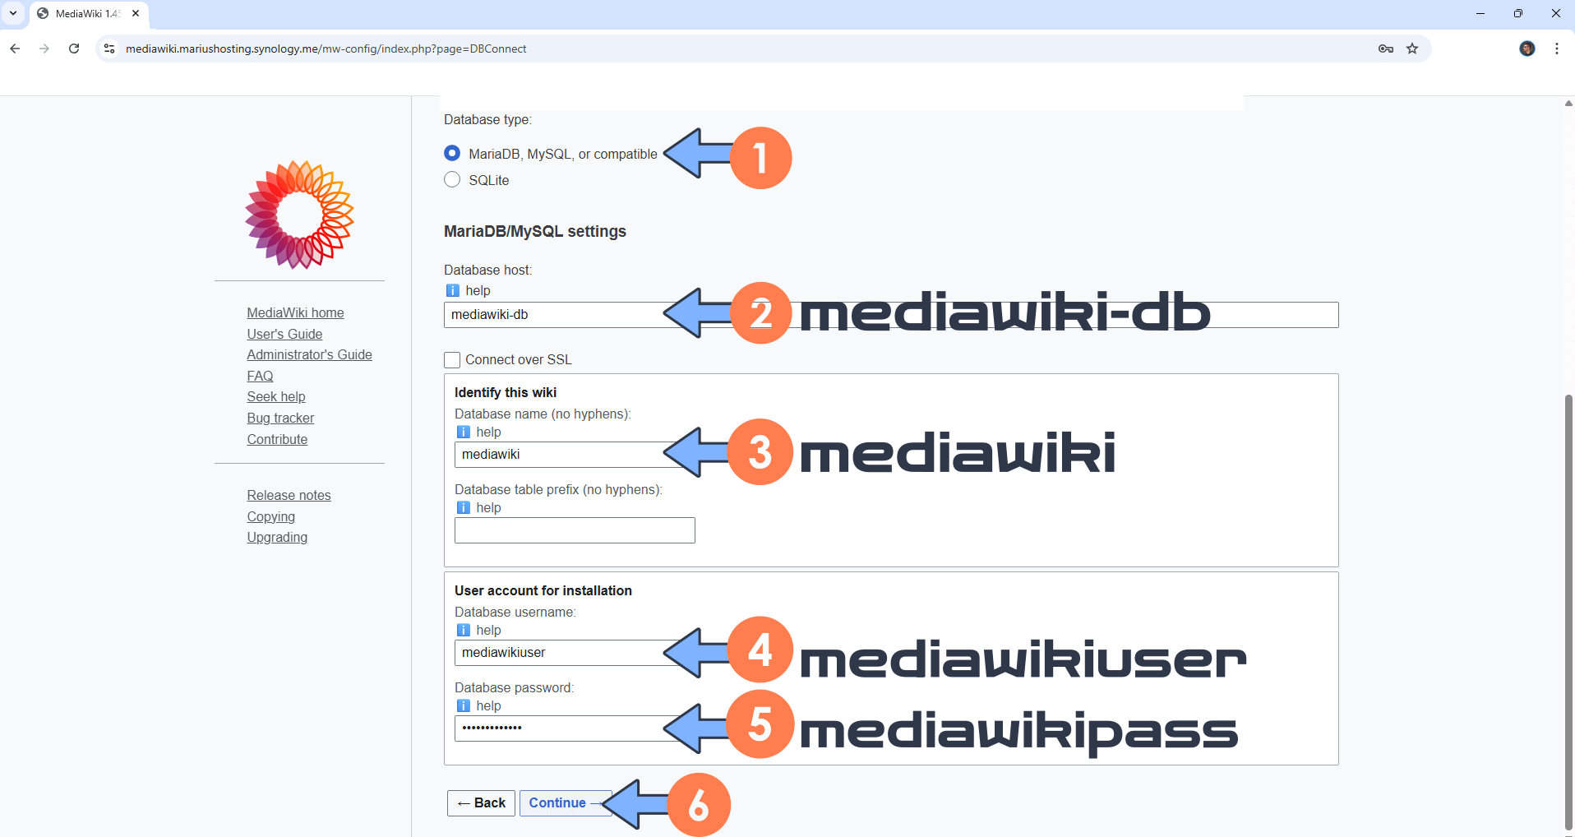Click the scrollbar up arrow
This screenshot has width=1575, height=837.
coord(1568,103)
